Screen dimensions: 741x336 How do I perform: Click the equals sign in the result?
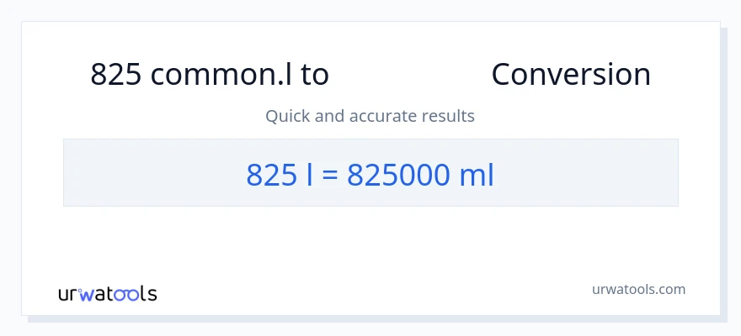coord(330,174)
